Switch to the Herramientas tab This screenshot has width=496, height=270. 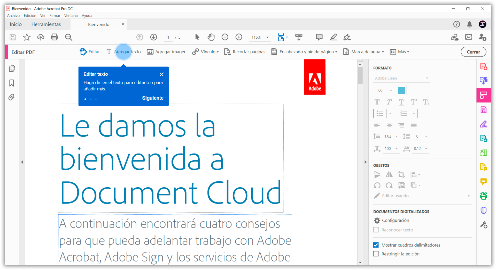click(x=46, y=24)
